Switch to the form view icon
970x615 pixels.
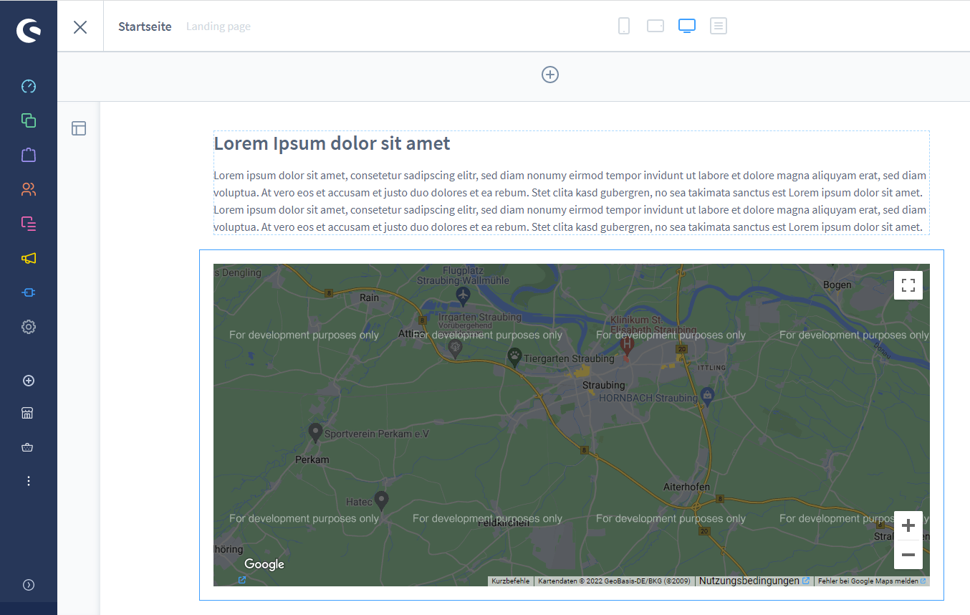point(719,26)
